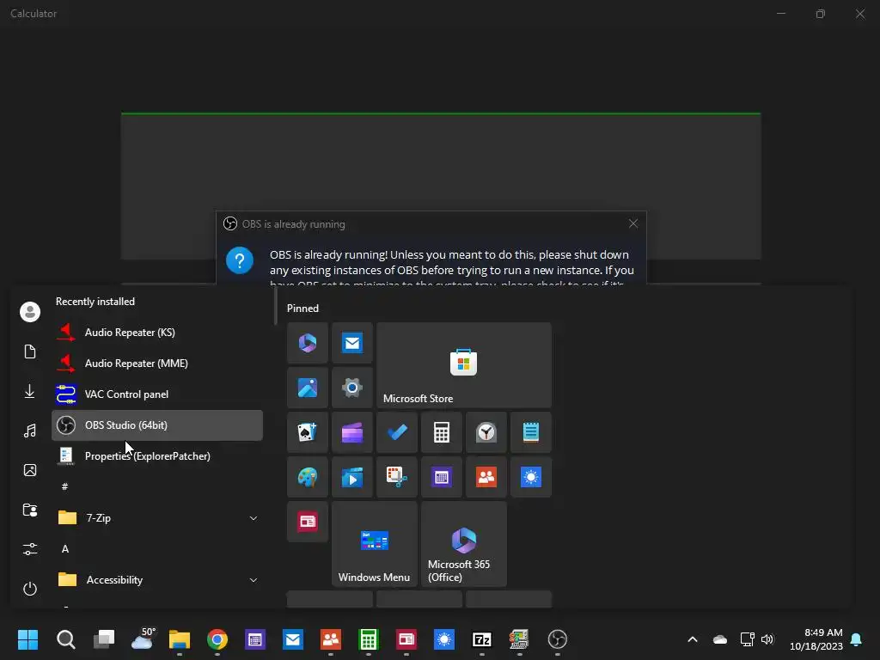880x660 pixels.
Task: Open the clock showing 8:49 AM
Action: [x=816, y=639]
